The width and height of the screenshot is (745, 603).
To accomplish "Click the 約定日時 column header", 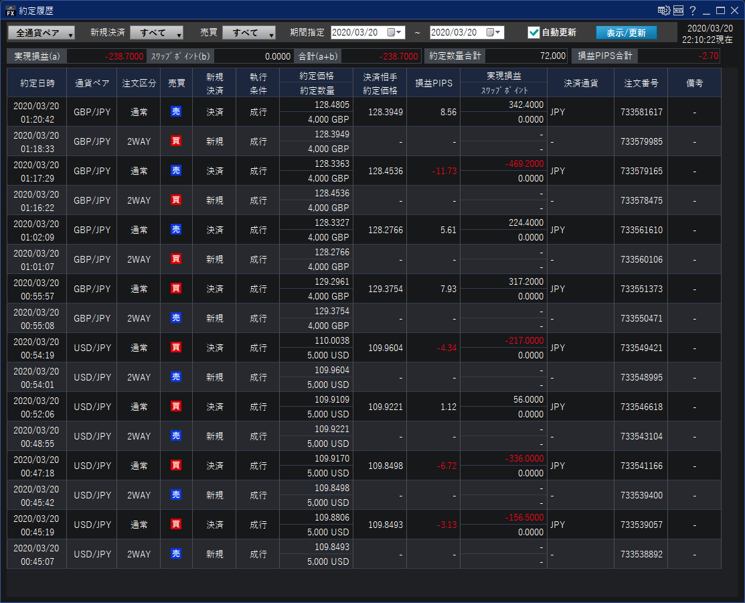I will (37, 83).
